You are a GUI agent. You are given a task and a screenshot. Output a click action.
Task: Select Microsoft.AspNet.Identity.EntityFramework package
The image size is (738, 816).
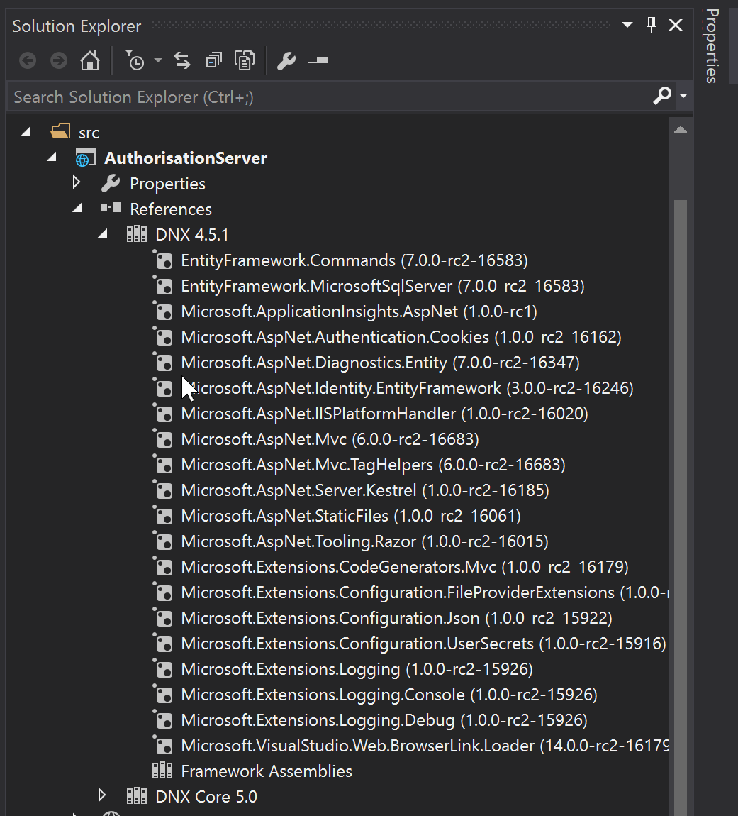coord(407,387)
